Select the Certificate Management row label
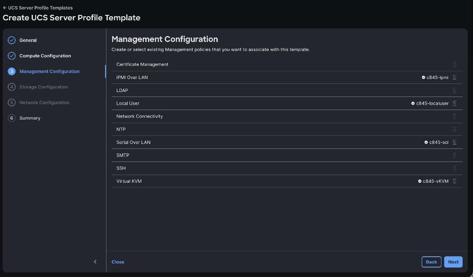 coord(142,64)
